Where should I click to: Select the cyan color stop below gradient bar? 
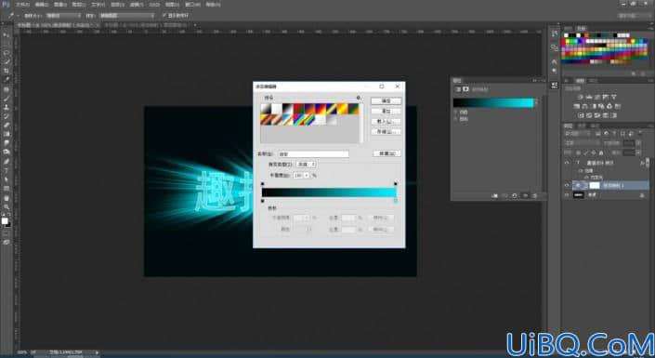(396, 201)
